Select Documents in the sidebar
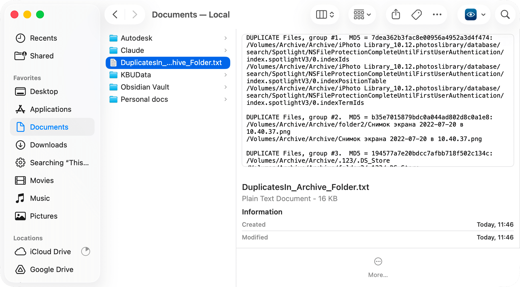Screen dimensions: 520x287 coord(52,127)
